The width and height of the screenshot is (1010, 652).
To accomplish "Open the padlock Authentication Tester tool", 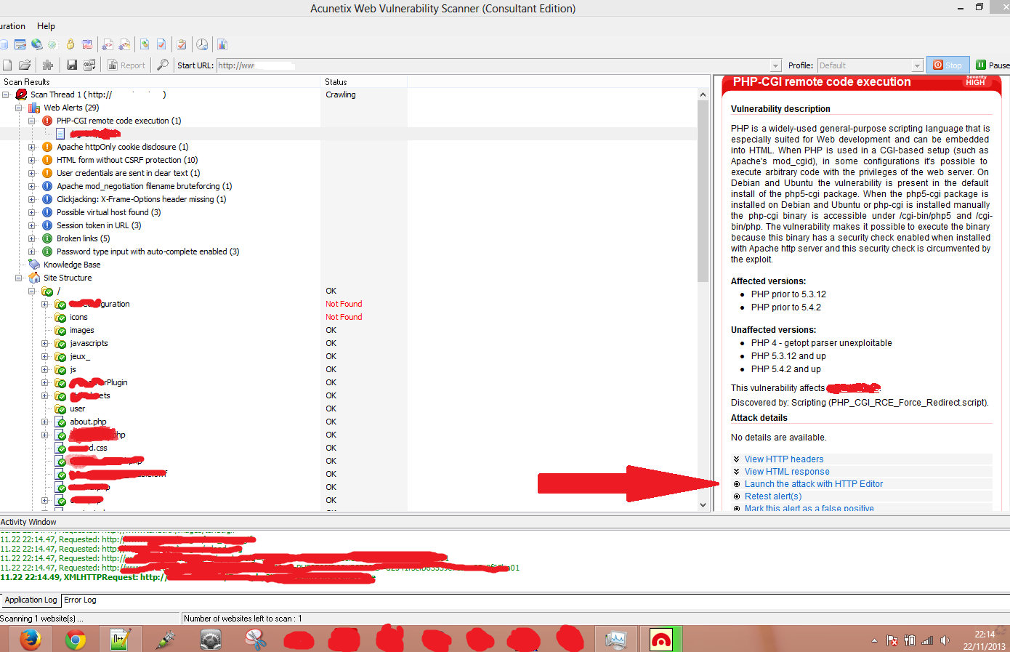I will [70, 44].
